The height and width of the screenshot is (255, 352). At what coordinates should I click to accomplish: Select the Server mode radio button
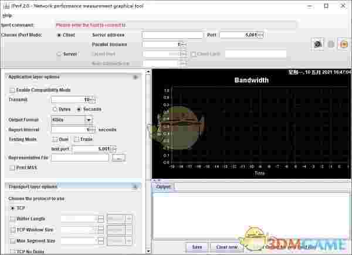coord(59,54)
